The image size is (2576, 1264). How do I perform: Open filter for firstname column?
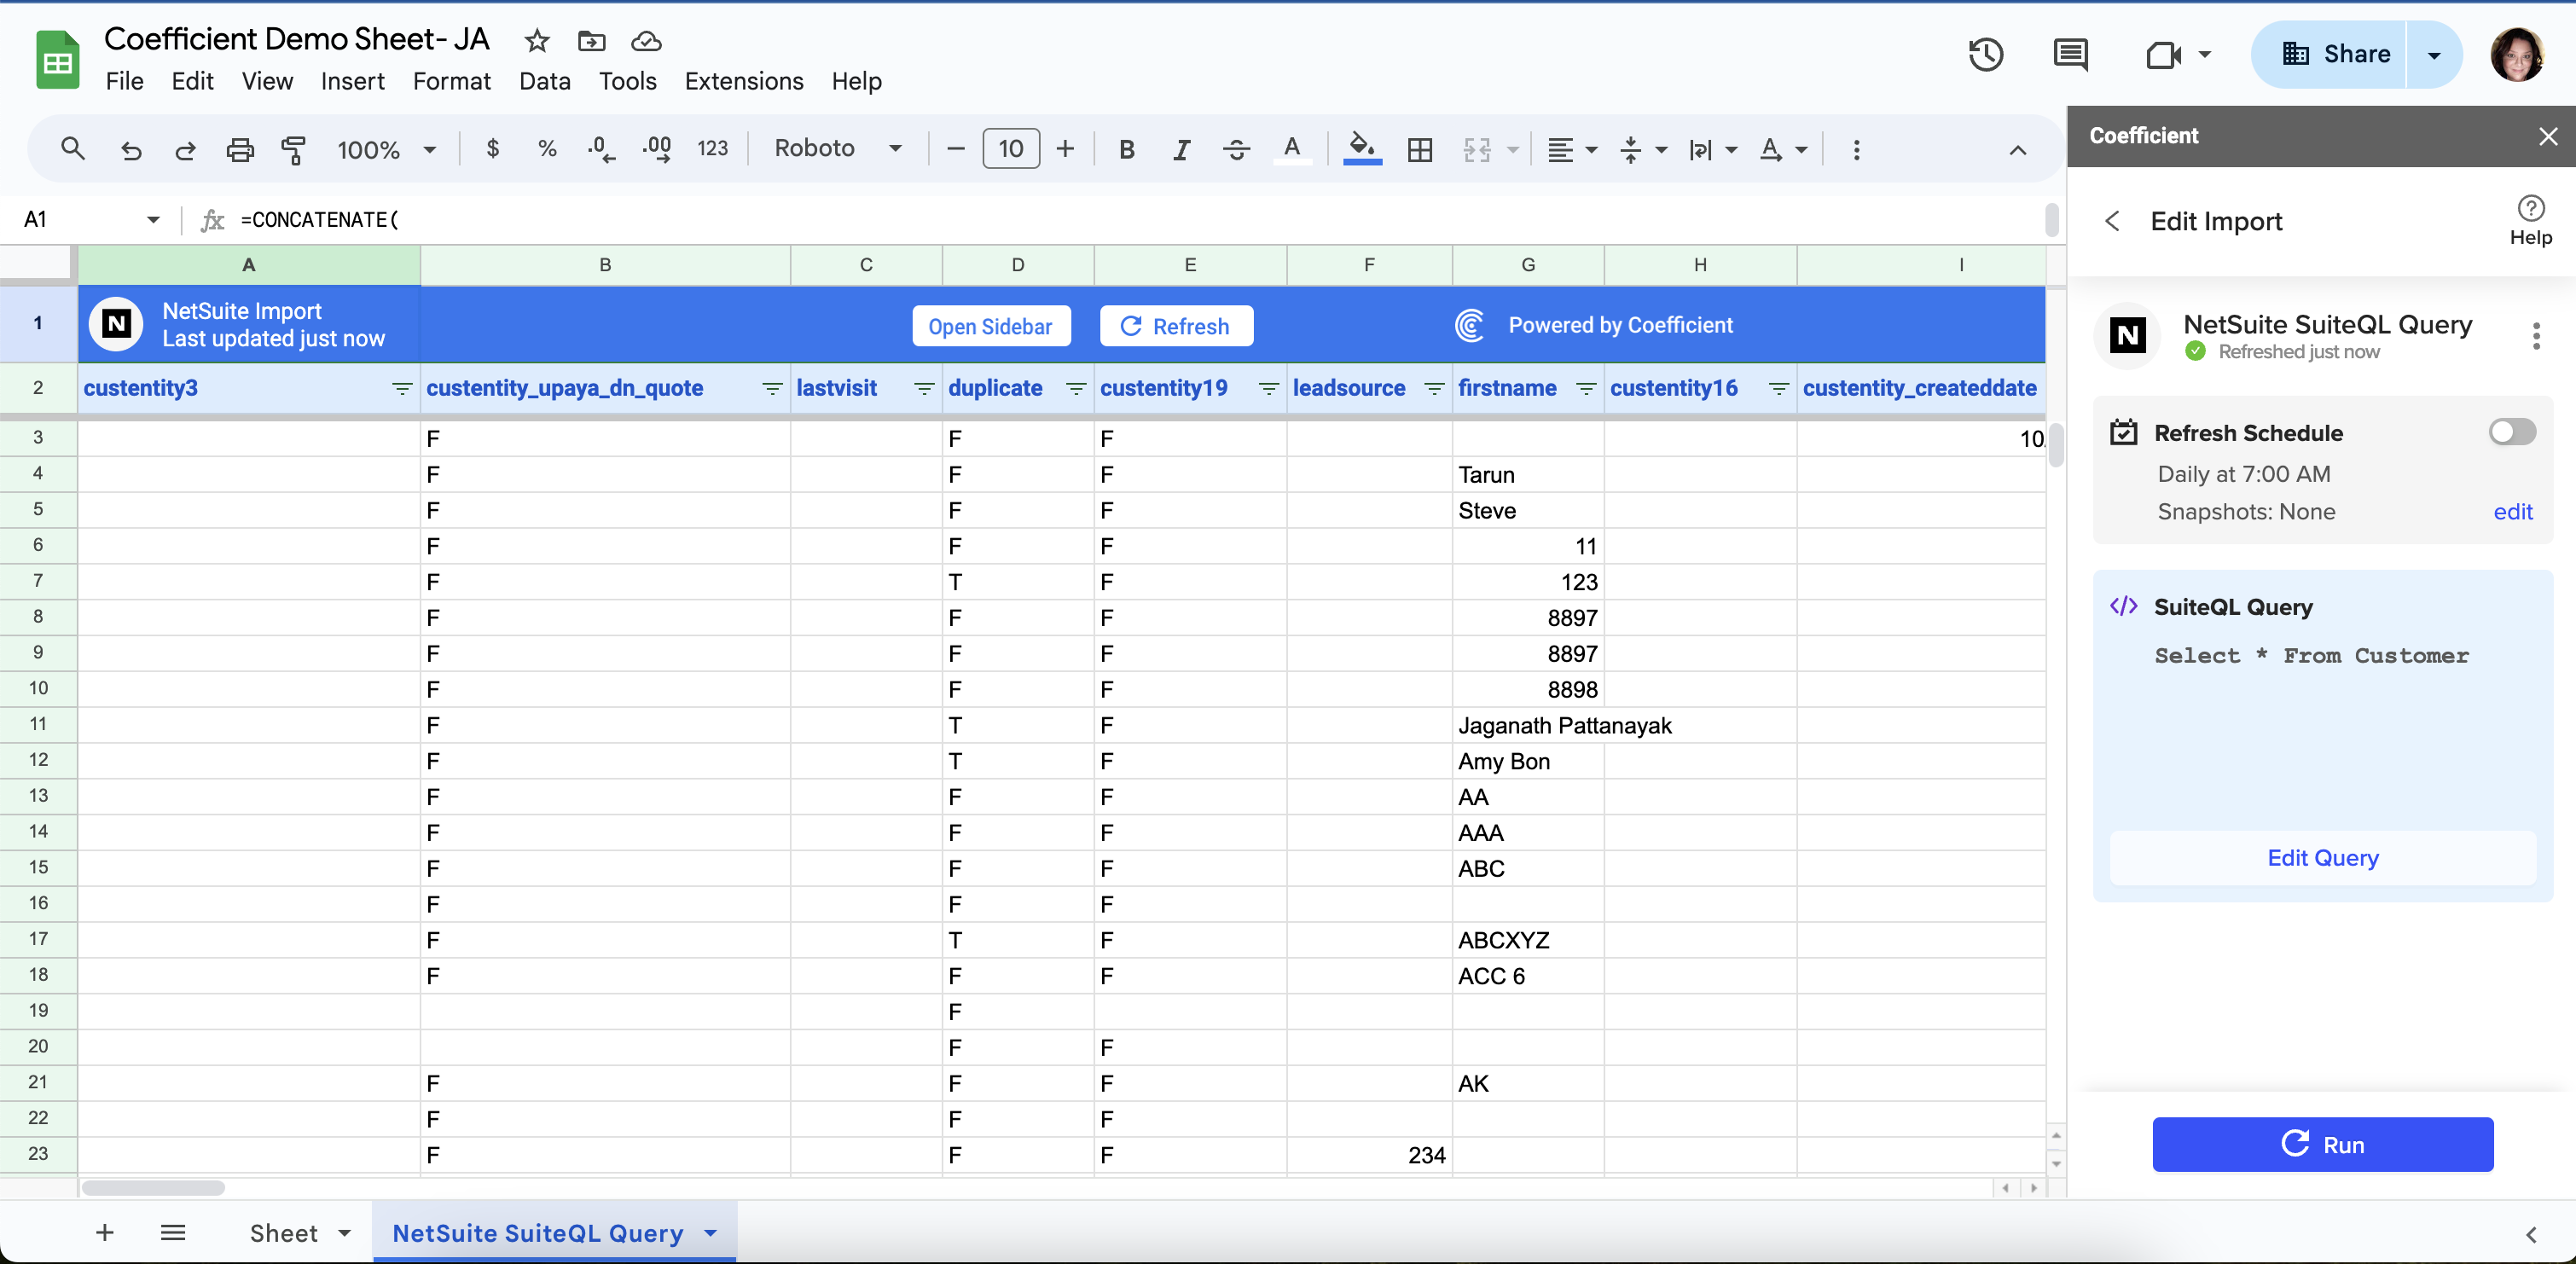1586,388
